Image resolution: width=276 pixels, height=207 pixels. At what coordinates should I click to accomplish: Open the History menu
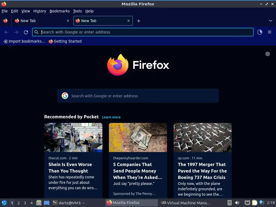[x=40, y=11]
